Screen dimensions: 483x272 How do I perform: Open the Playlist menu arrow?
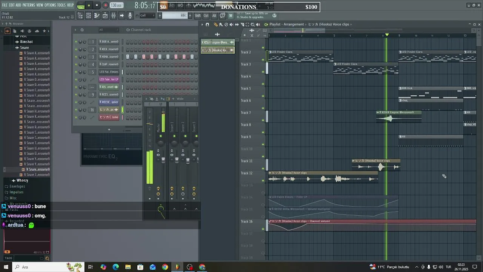click(x=202, y=25)
